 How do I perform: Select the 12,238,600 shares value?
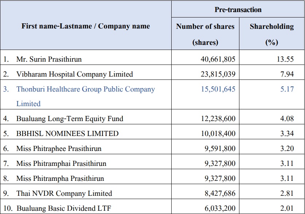click(218, 119)
